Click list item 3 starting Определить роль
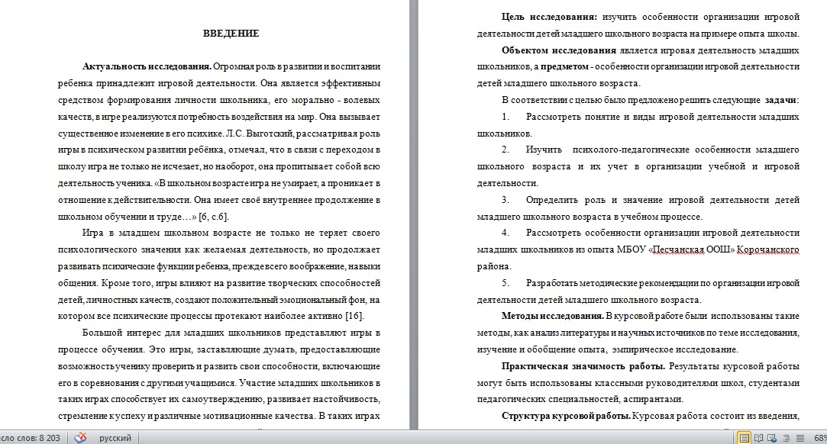This screenshot has width=827, height=444. click(x=638, y=208)
